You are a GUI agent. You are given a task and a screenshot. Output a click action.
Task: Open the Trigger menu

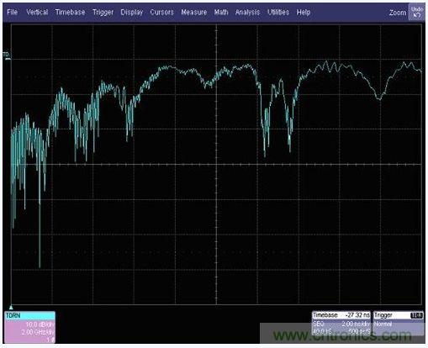coord(103,13)
